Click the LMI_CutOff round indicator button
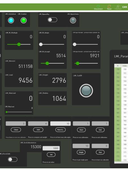Viewport: 128px width, 170px height. pyautogui.click(x=86, y=91)
